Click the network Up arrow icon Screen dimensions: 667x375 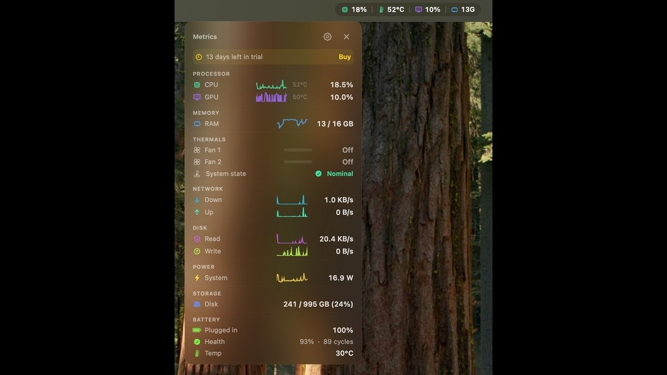pos(197,212)
